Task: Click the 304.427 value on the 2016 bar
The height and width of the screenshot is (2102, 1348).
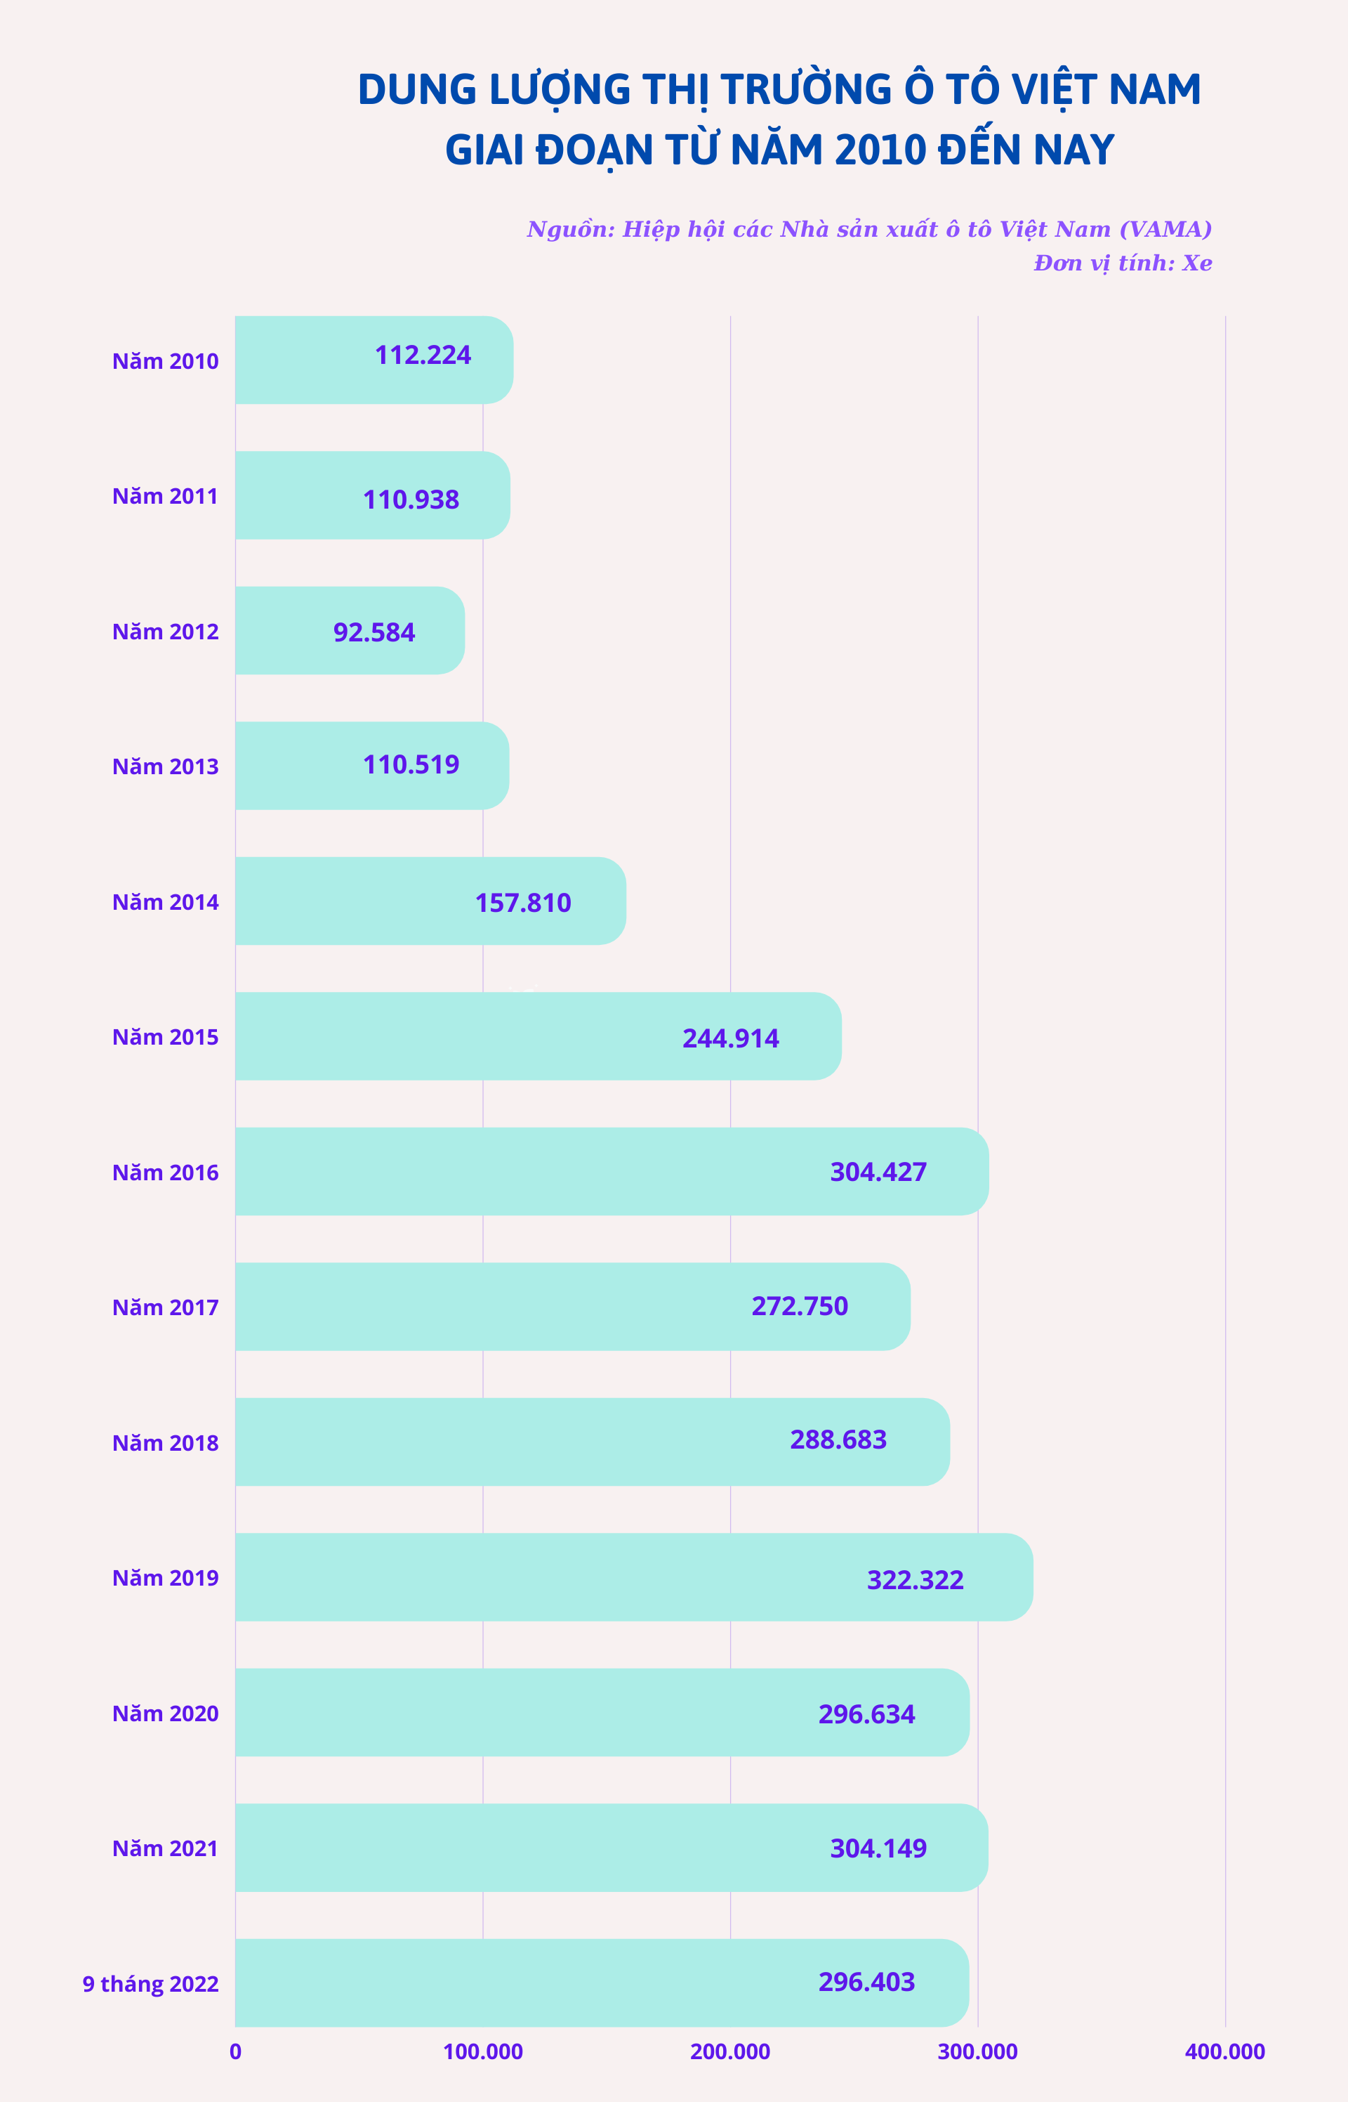Action: tap(878, 1172)
